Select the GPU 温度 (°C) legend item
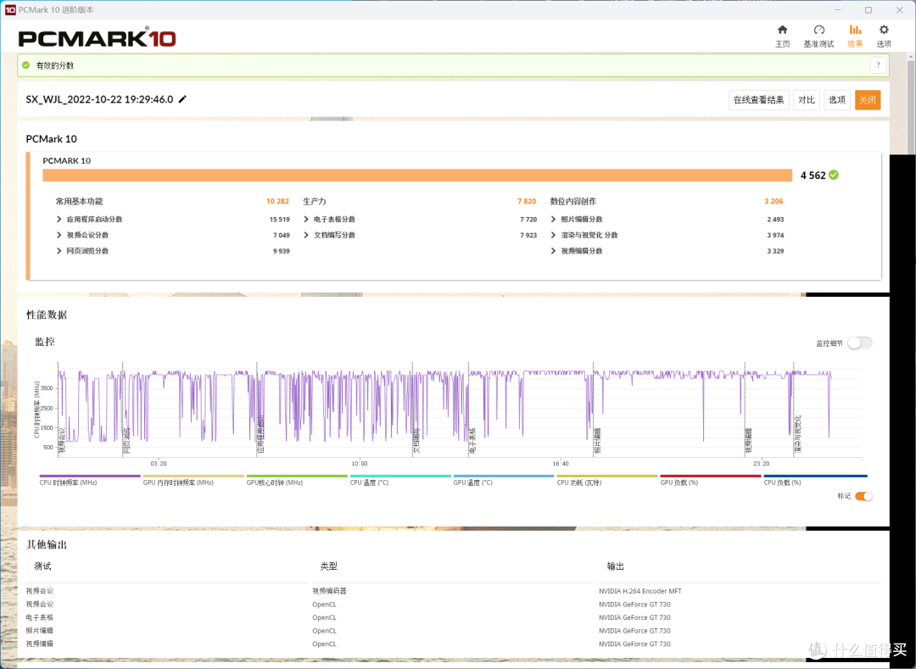This screenshot has height=669, width=916. click(504, 480)
